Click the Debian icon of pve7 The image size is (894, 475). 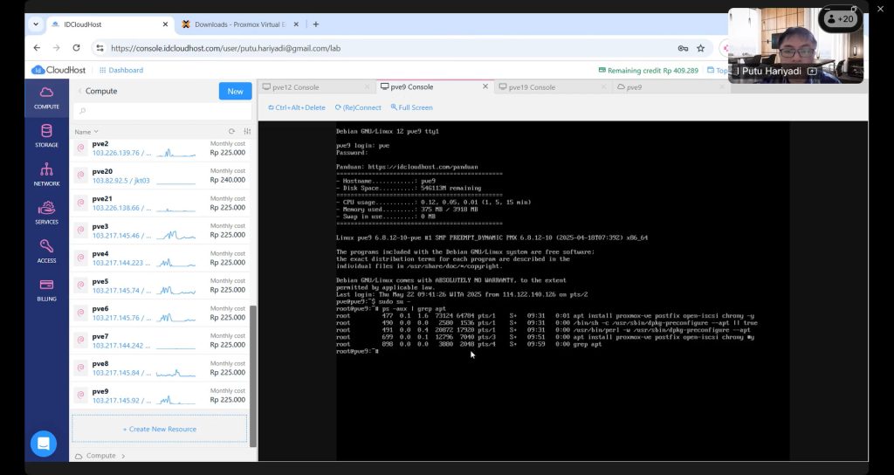81,341
